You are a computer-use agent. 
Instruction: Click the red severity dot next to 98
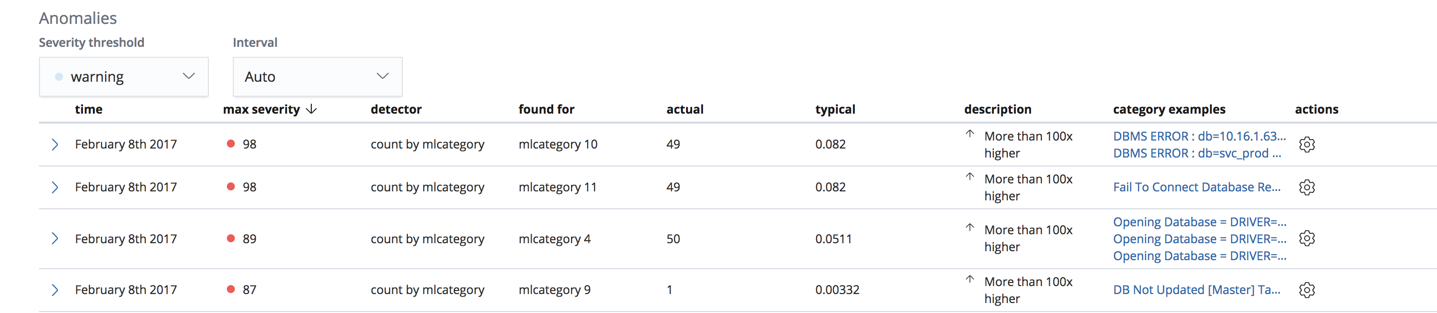click(x=230, y=143)
